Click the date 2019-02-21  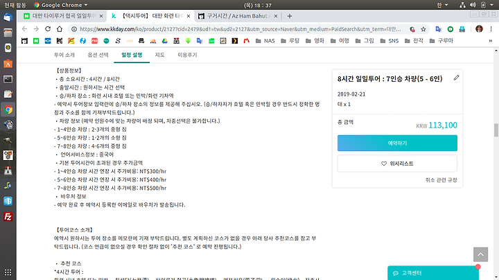click(351, 94)
